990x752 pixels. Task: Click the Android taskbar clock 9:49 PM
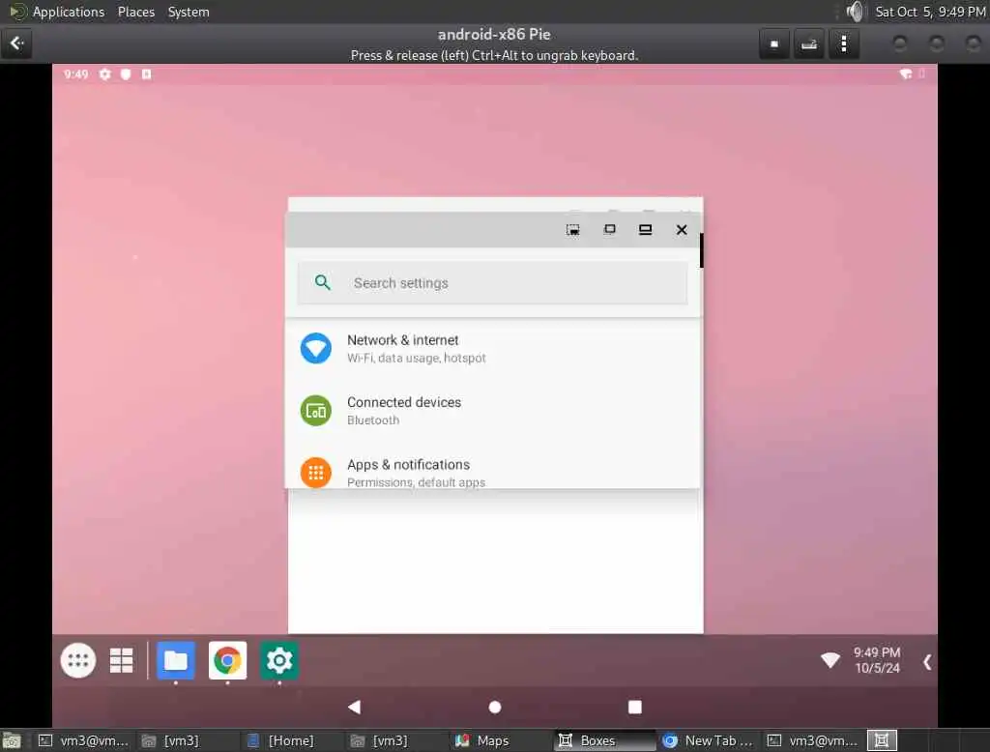(x=877, y=652)
